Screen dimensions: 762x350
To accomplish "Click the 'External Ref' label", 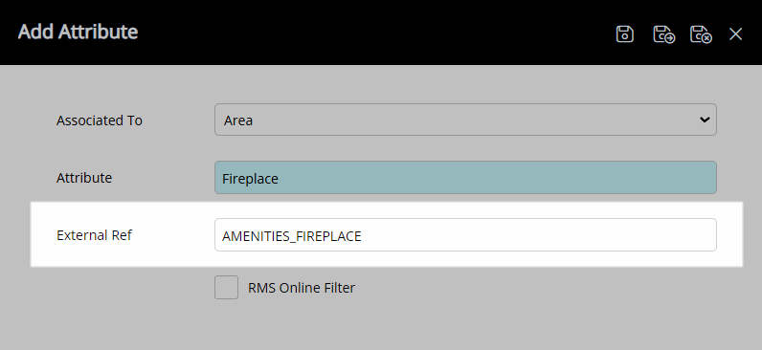I will tap(94, 235).
